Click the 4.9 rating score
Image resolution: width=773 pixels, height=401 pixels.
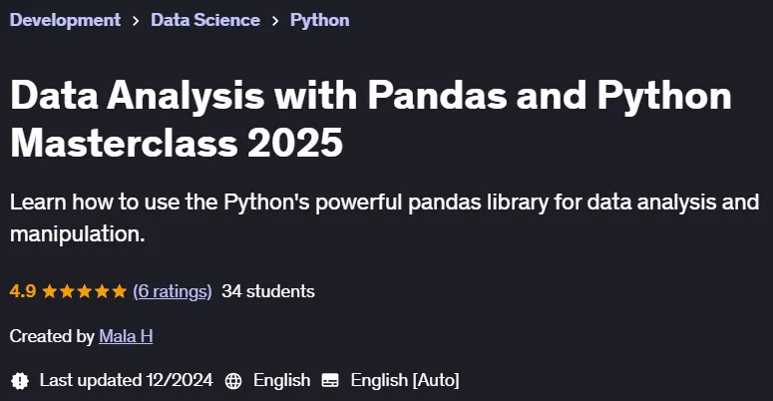[x=23, y=291]
